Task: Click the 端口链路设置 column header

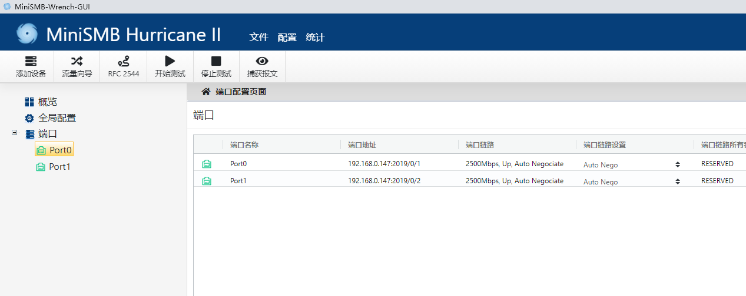Action: tap(605, 144)
